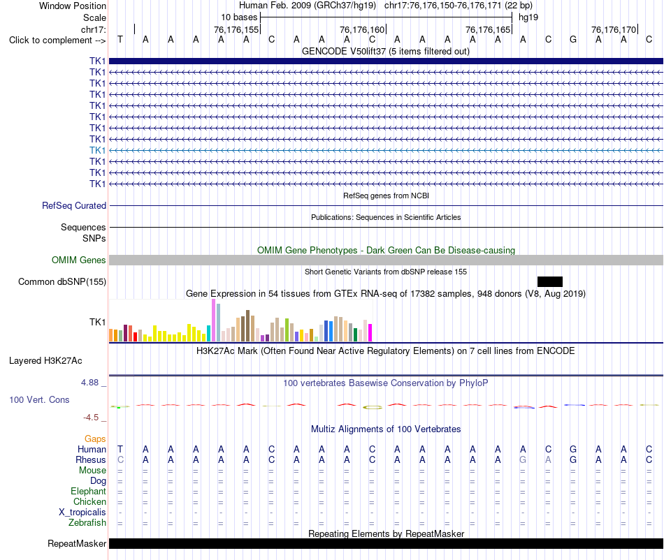Click the light blue TK1 transcript label

coord(97,150)
